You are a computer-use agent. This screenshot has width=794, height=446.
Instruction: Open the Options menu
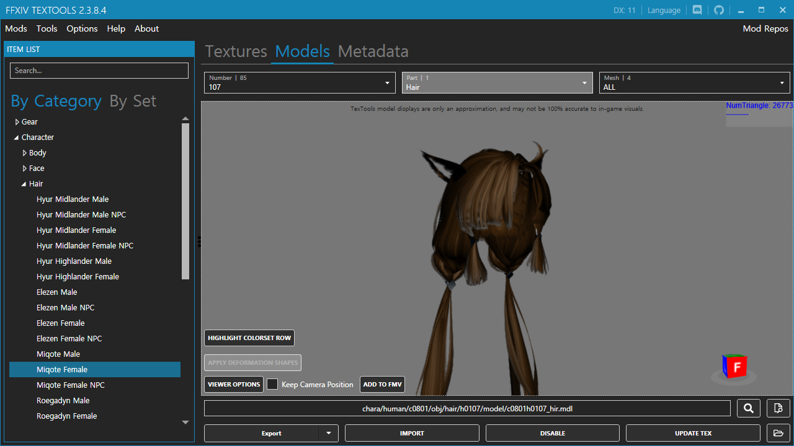click(x=82, y=28)
